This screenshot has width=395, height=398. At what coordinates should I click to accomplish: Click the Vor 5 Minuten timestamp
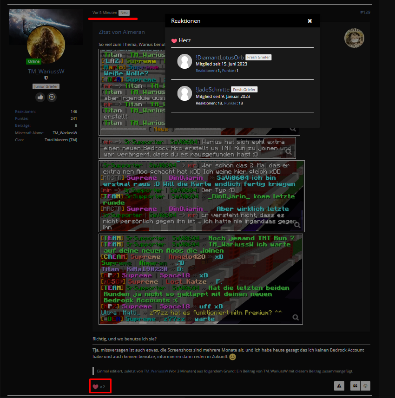point(105,13)
